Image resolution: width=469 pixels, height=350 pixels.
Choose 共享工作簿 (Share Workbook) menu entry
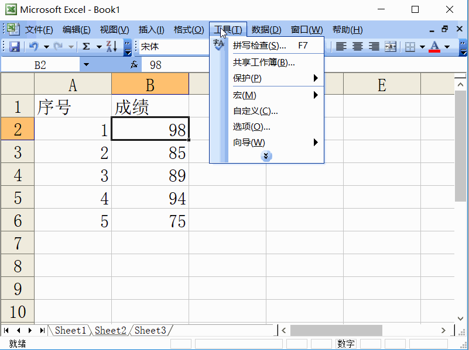(x=265, y=62)
